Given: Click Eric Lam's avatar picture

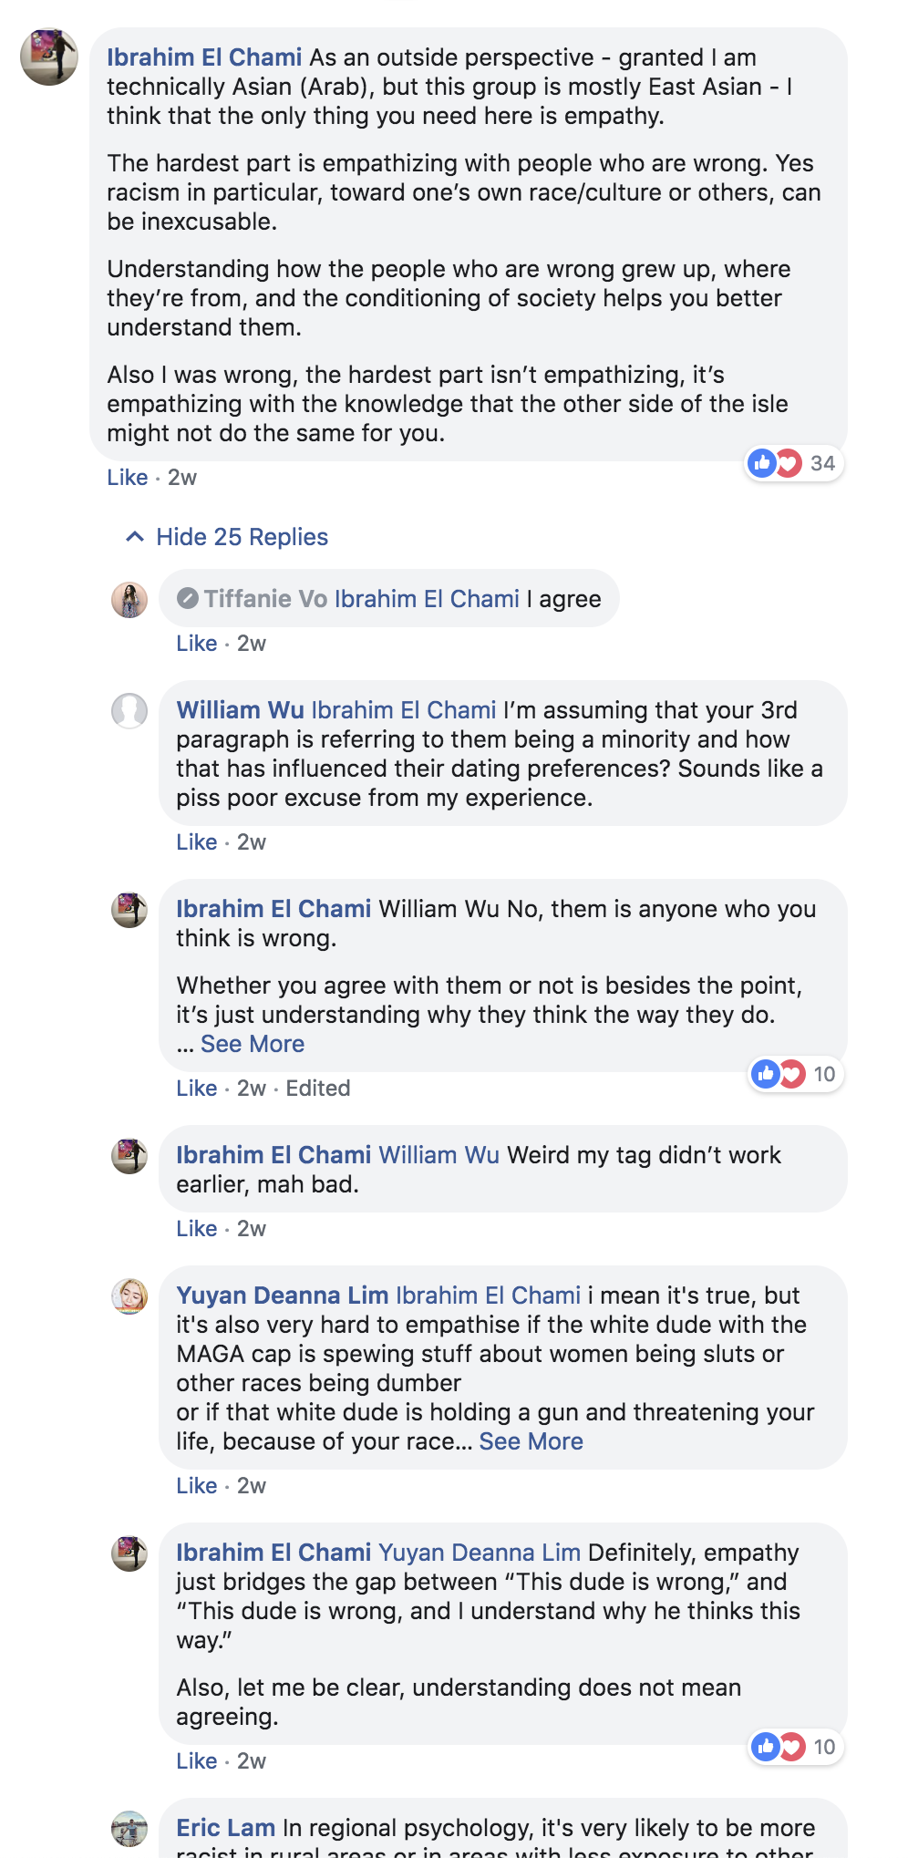Looking at the screenshot, I should (129, 1829).
